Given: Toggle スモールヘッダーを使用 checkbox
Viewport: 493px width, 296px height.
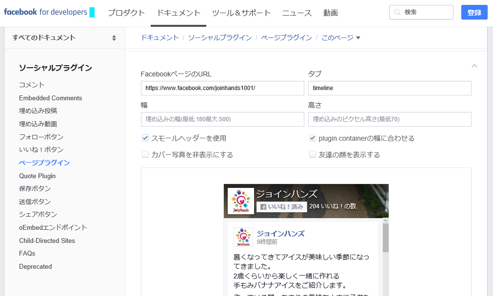Looking at the screenshot, I should point(145,138).
